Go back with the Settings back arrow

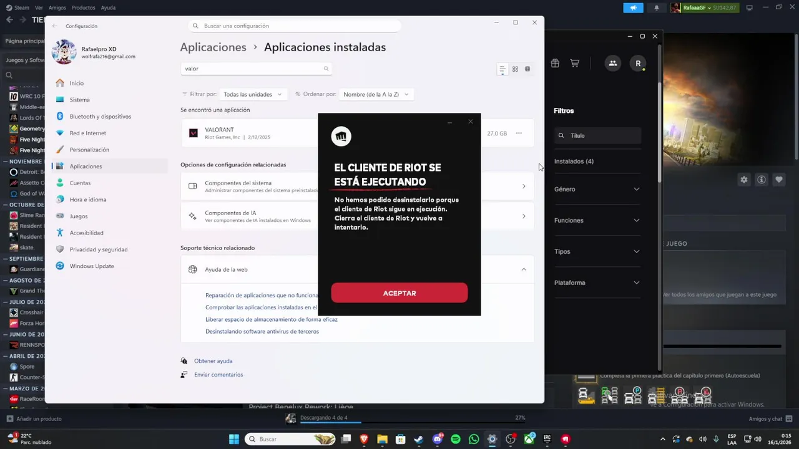[55, 26]
